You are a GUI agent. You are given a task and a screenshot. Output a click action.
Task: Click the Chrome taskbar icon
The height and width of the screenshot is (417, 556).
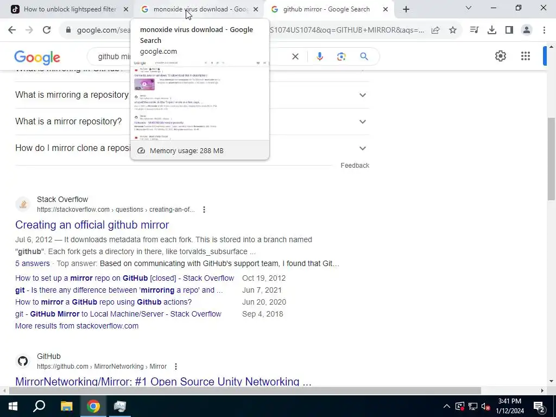[93, 406]
